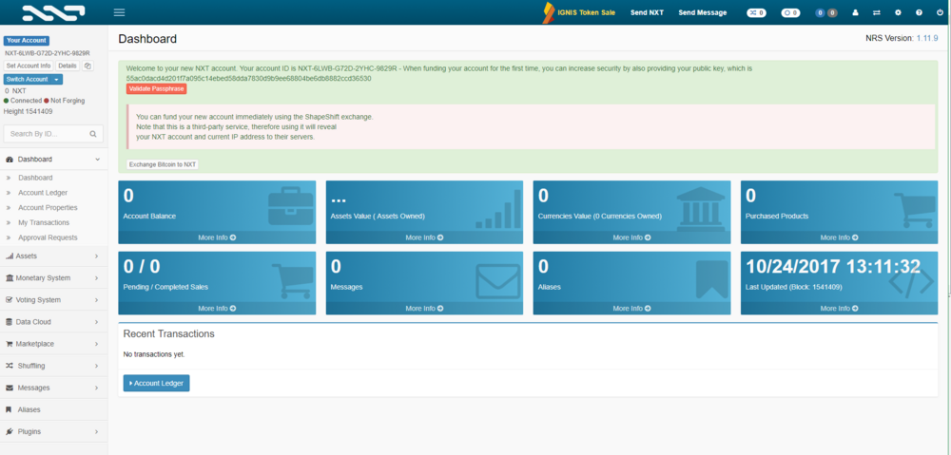
Task: Click the search magnifier icon
Action: (93, 134)
